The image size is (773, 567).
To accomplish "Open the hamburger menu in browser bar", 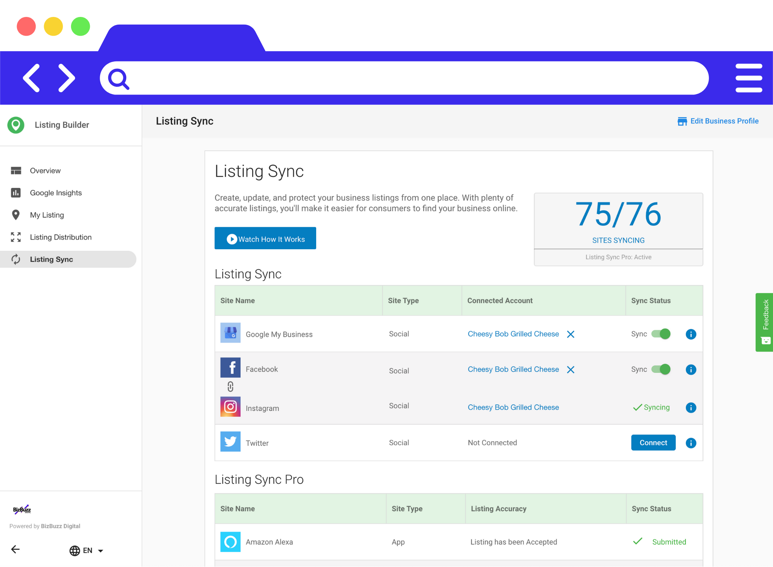I will [748, 78].
